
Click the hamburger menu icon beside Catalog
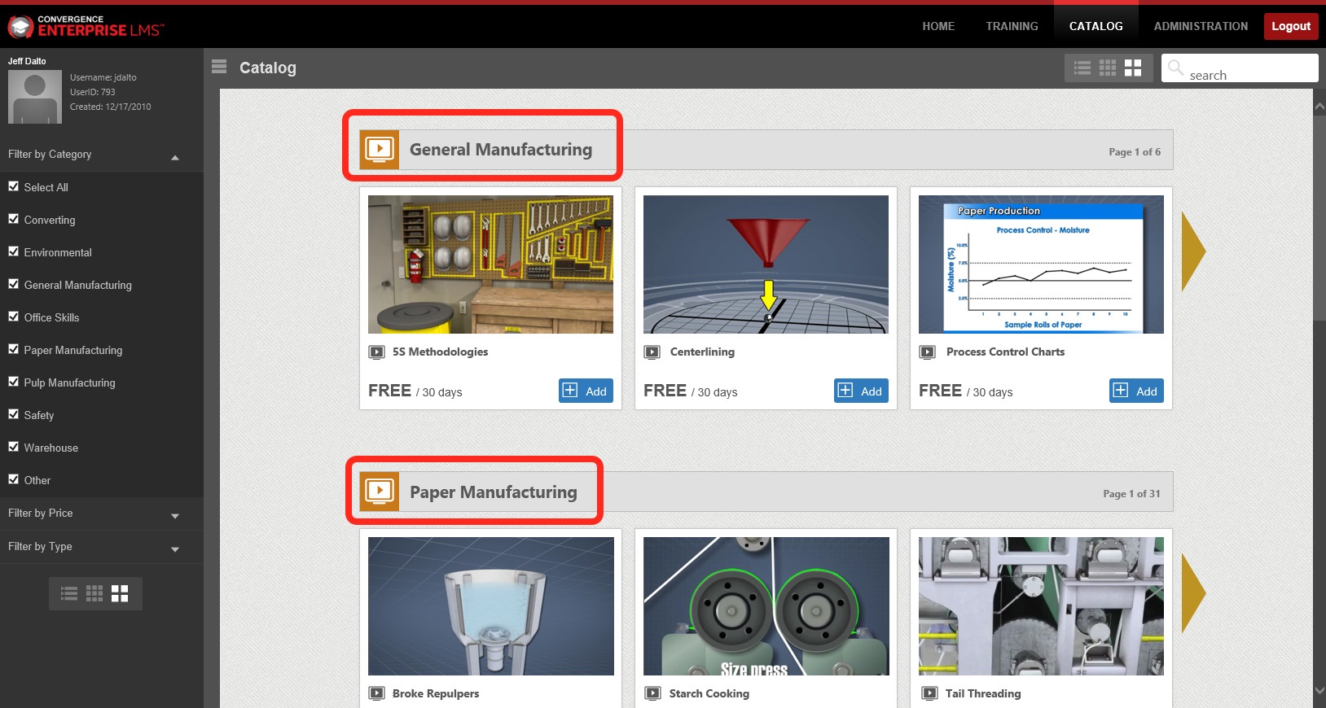(x=218, y=67)
